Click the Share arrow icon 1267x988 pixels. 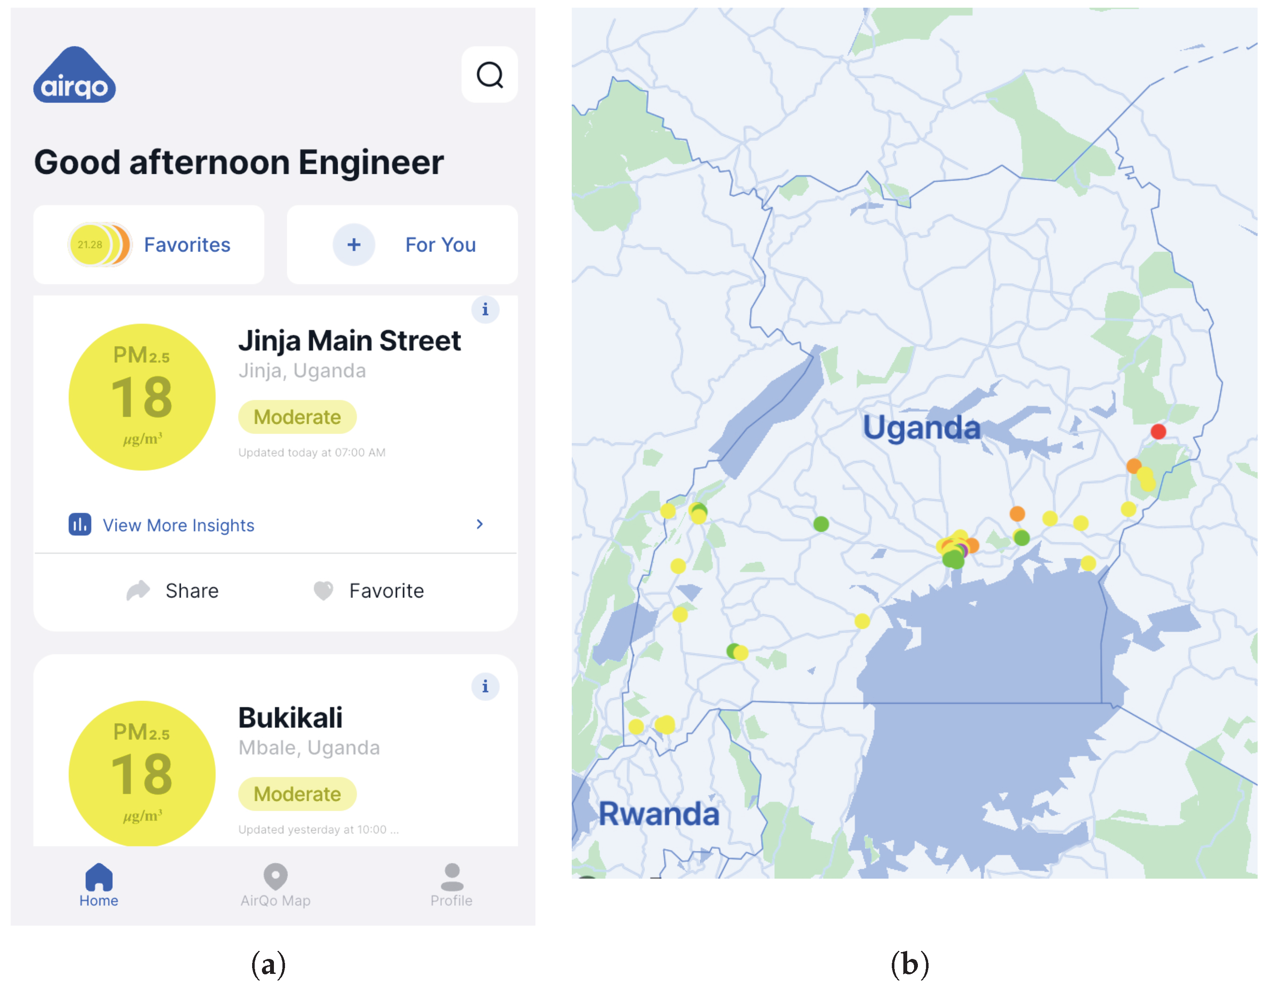click(138, 590)
